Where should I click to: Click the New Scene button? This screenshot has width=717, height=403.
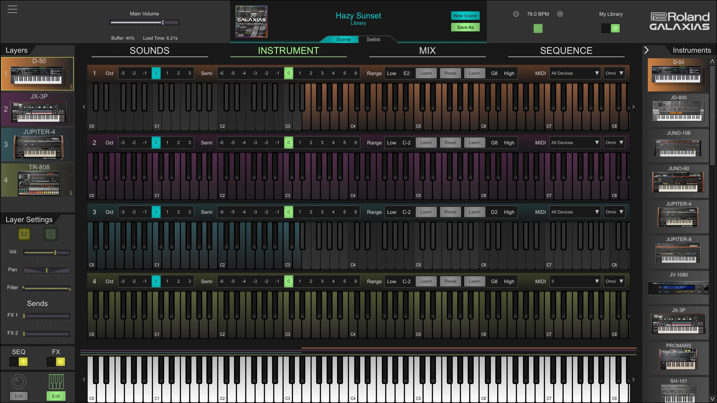click(465, 16)
